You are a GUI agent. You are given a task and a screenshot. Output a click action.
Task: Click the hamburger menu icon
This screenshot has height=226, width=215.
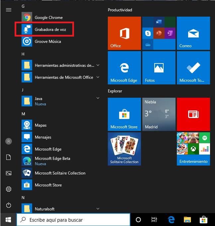(x=9, y=10)
